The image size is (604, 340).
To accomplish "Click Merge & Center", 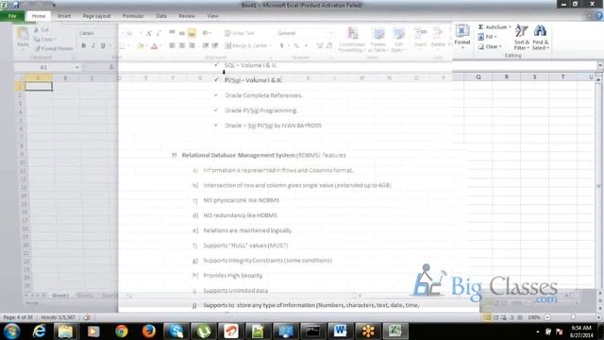I will pyautogui.click(x=247, y=45).
